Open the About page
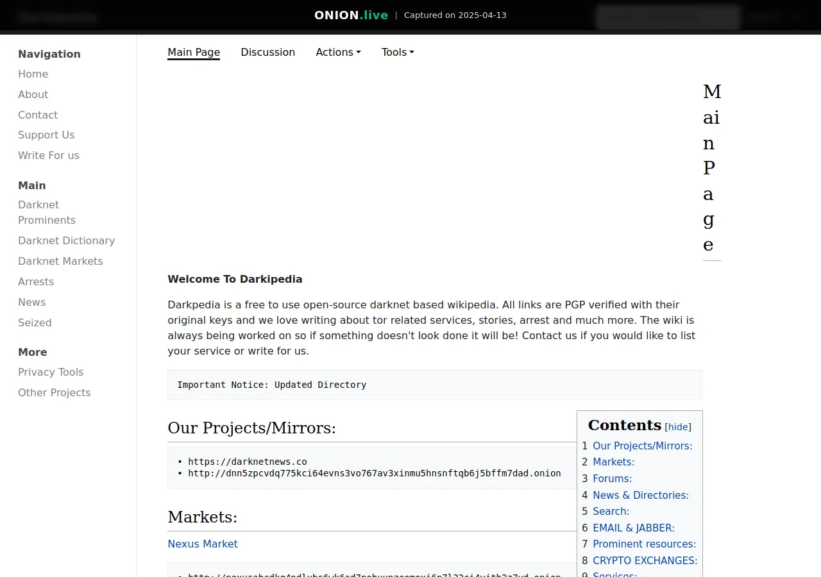821x577 pixels. click(33, 94)
